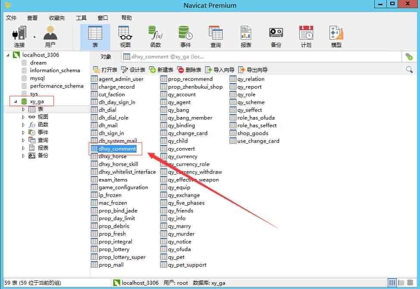Image resolution: width=420 pixels, height=289 pixels.
Task: Click the 备份 (Backup) toolbar icon
Action: [276, 37]
